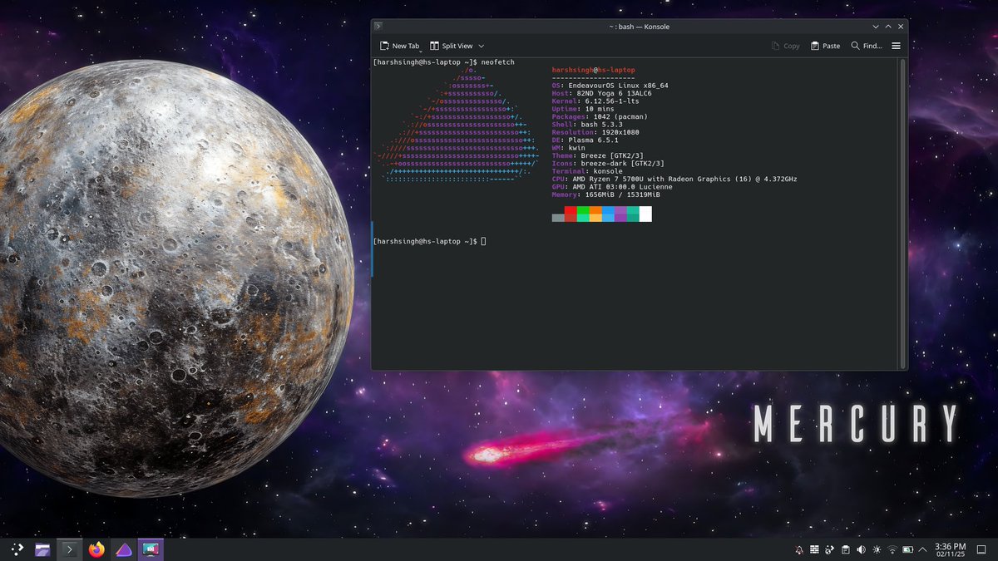The height and width of the screenshot is (561, 998).
Task: Expand hidden system tray icons arrow
Action: (x=922, y=550)
